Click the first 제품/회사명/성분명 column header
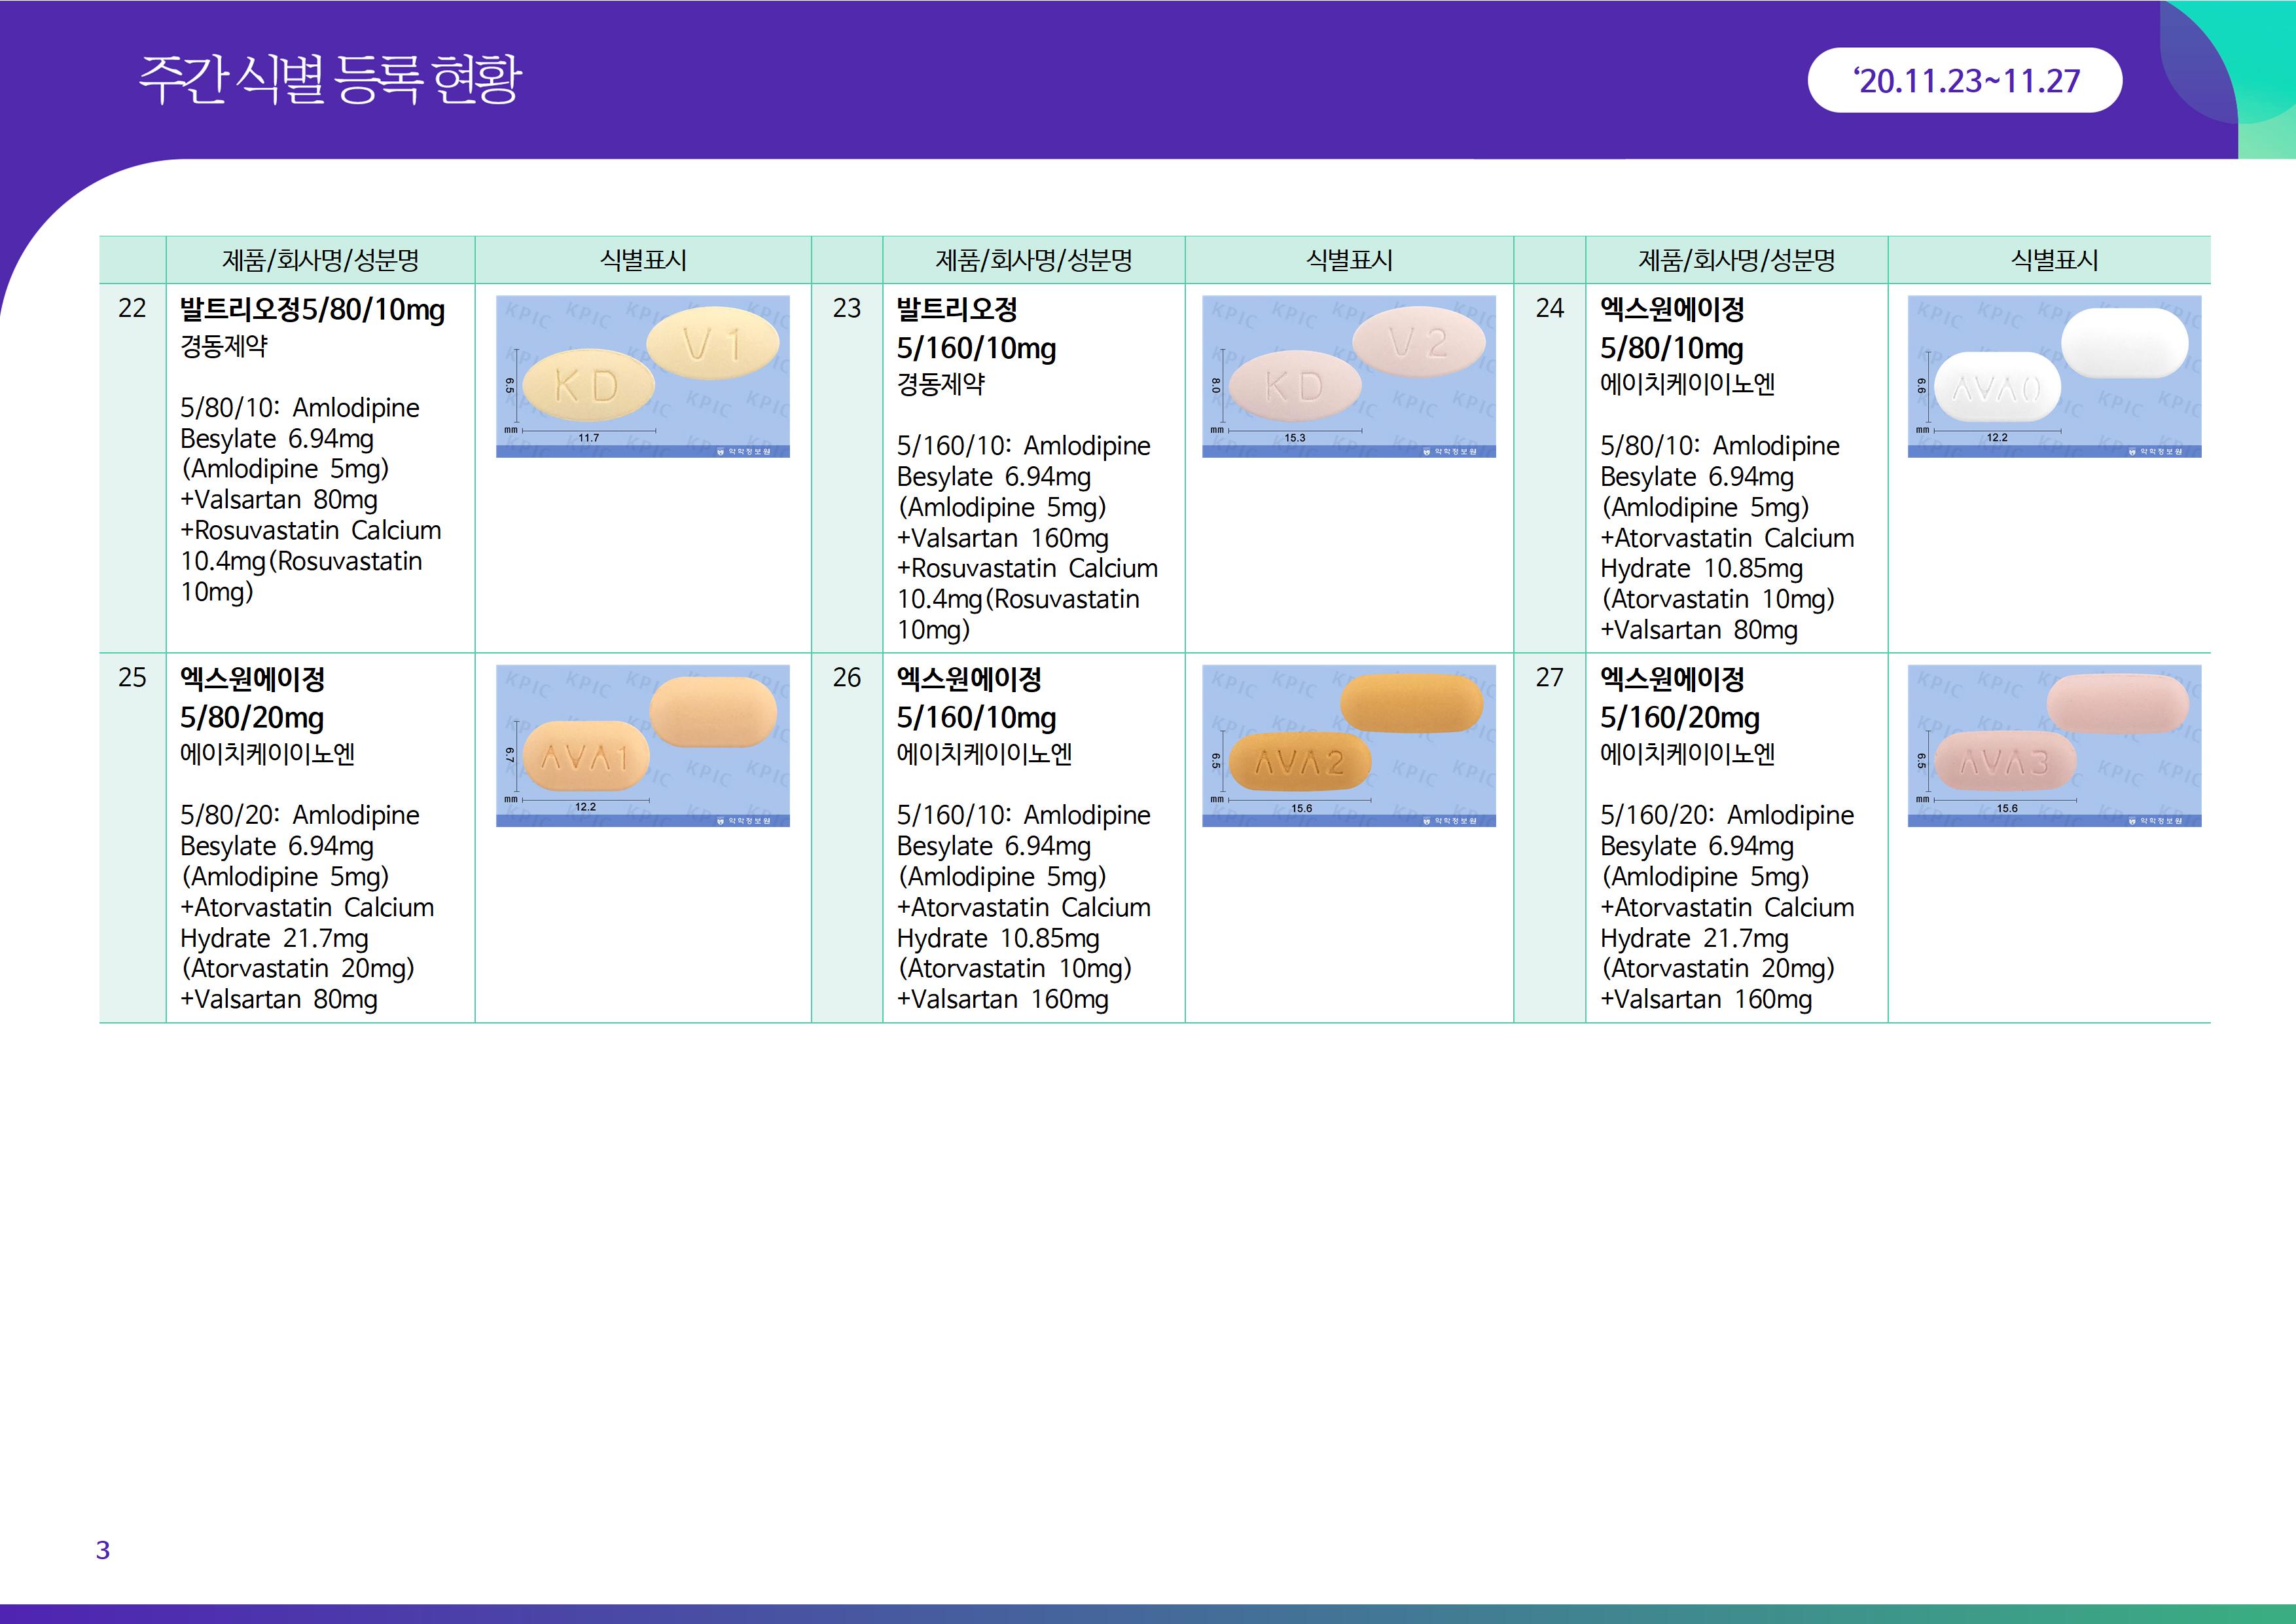 point(320,260)
